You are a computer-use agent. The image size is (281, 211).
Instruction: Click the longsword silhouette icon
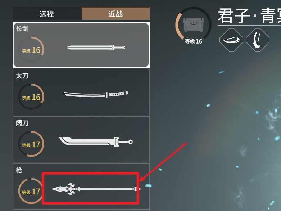[x=96, y=48]
